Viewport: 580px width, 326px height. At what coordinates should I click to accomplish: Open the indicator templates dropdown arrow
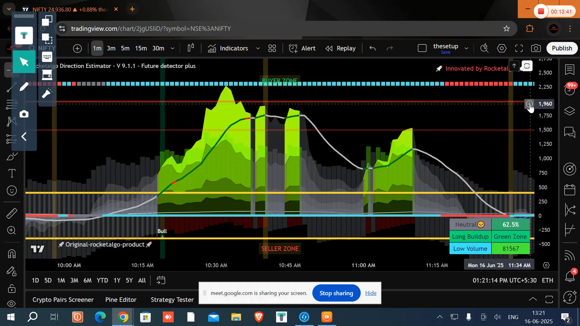click(258, 48)
